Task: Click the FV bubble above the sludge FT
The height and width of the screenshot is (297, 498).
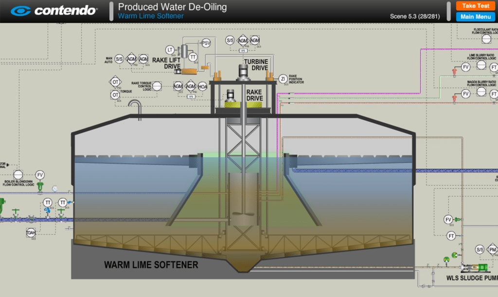Action: tap(448, 220)
